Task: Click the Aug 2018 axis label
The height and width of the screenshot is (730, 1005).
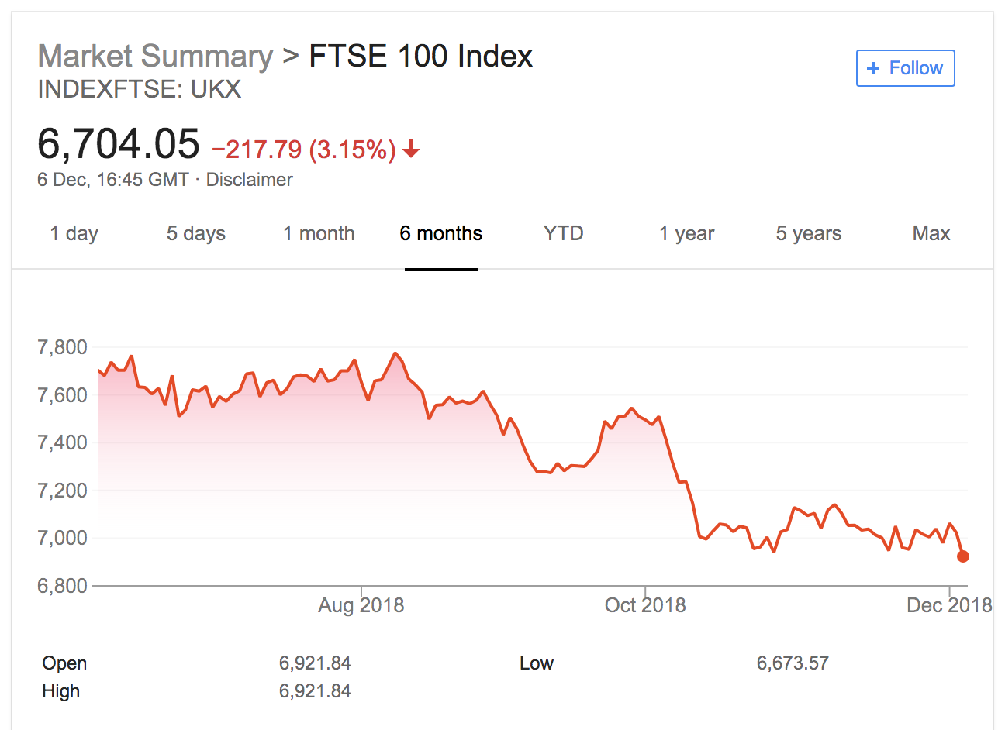Action: (x=361, y=605)
